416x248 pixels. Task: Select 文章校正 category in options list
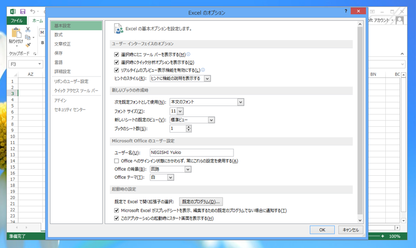[x=76, y=44]
